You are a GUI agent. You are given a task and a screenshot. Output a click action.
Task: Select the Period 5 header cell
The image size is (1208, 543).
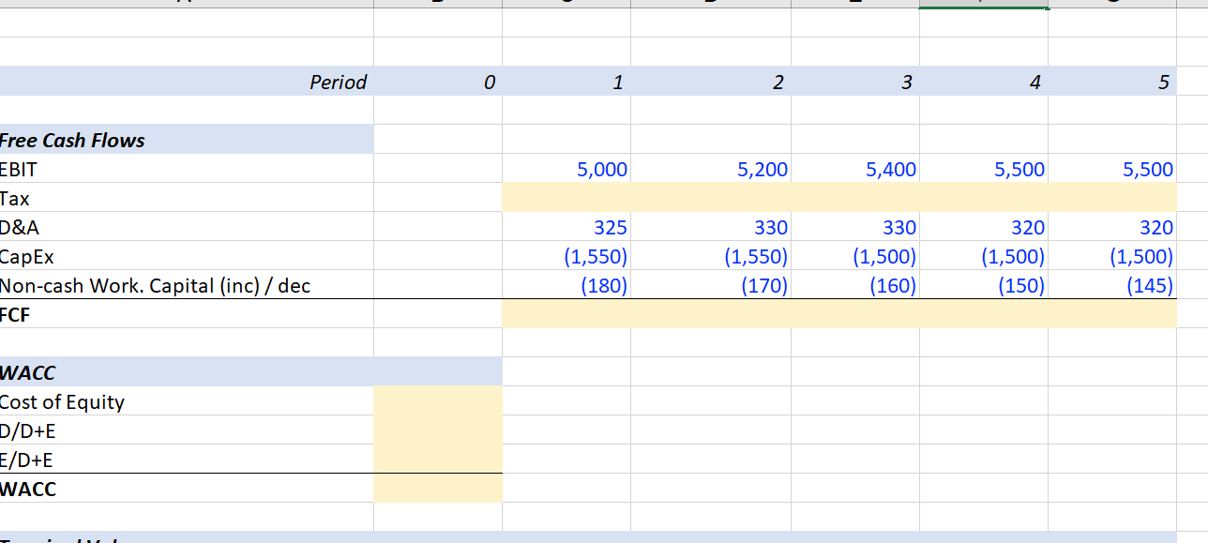pos(1112,82)
